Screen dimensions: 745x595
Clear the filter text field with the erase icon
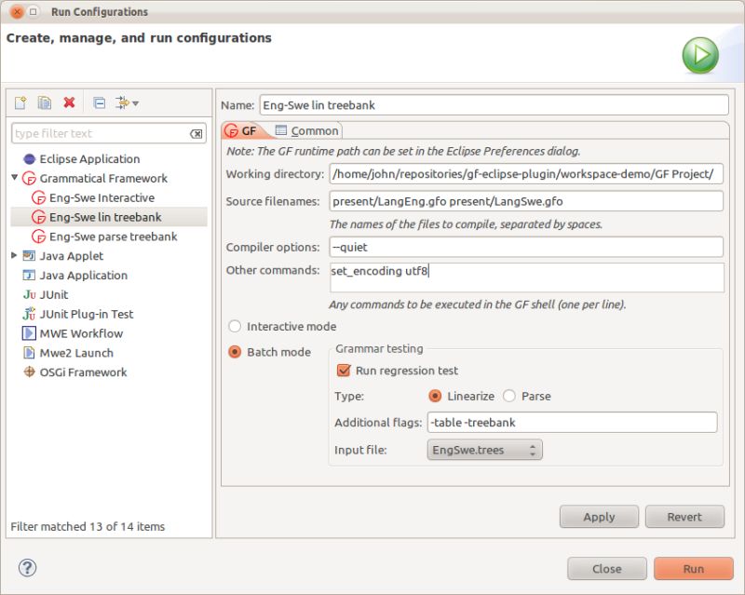(x=196, y=133)
